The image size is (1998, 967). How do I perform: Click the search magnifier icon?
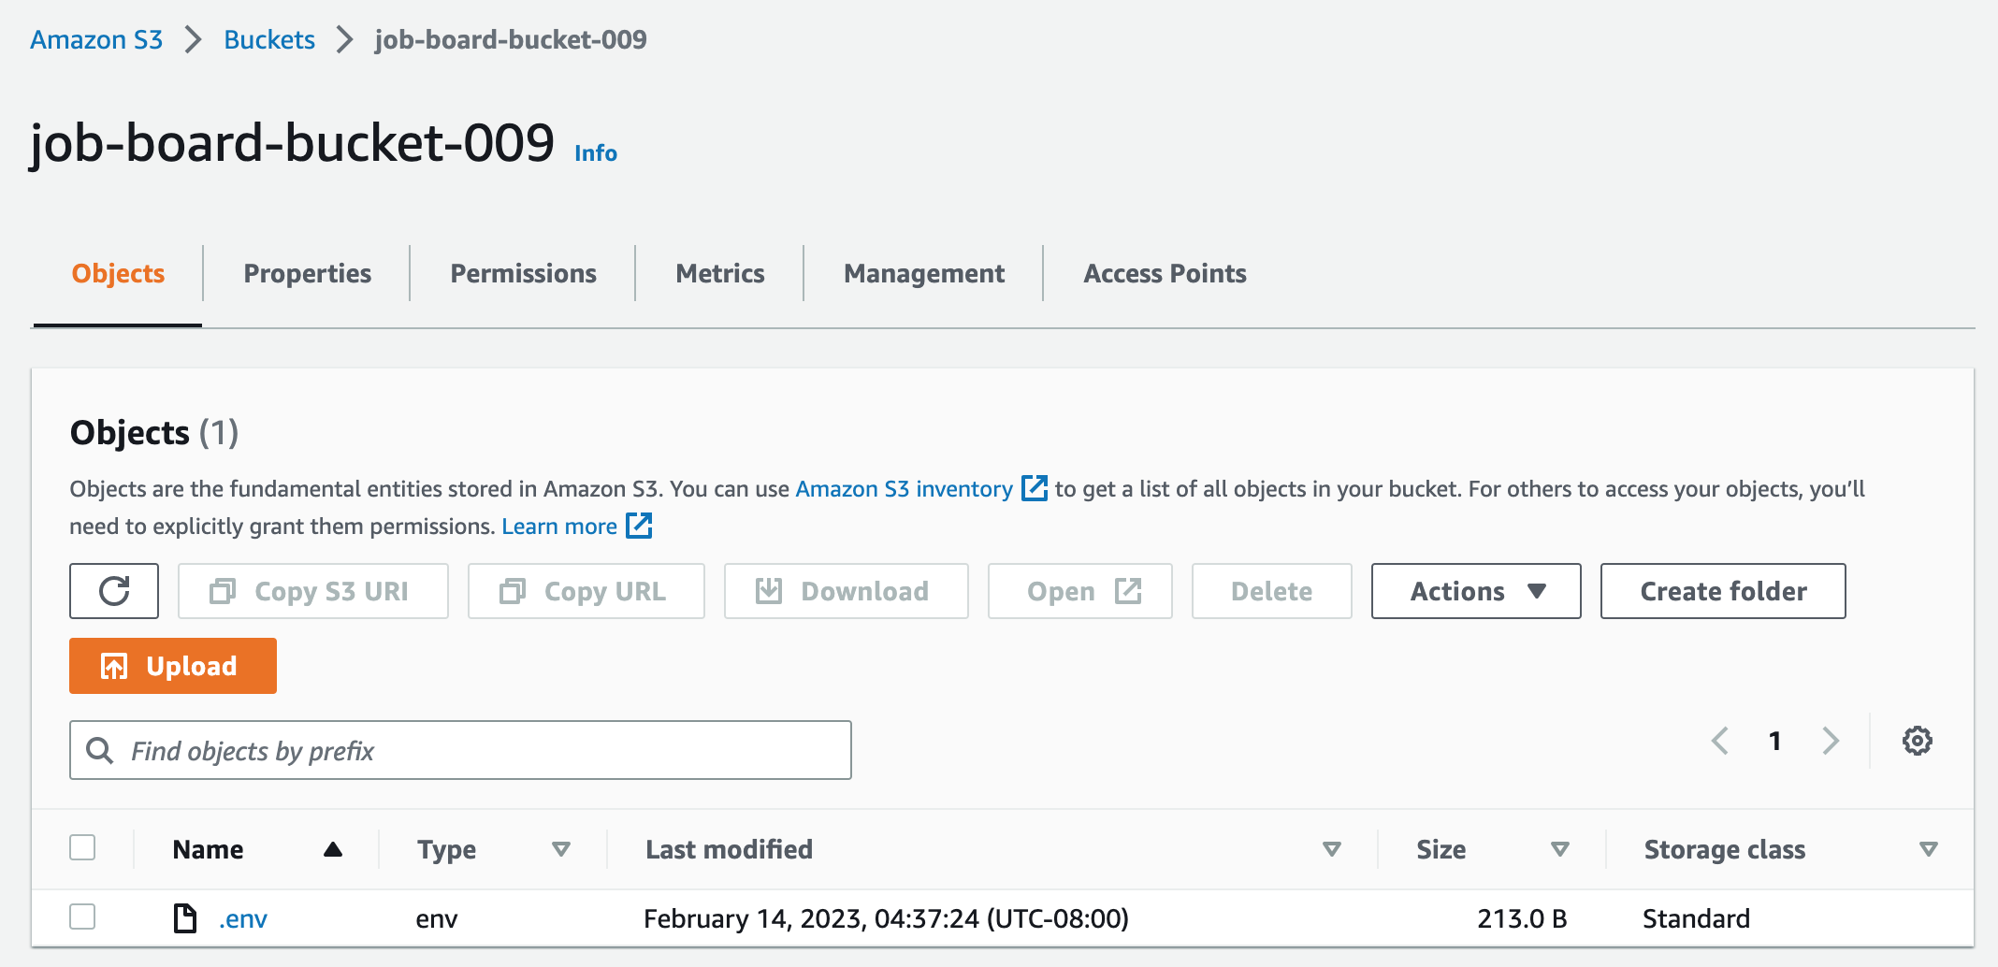tap(99, 750)
